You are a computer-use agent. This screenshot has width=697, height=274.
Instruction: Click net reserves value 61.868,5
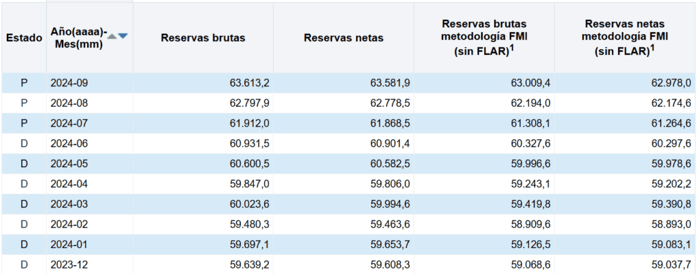[x=390, y=124]
